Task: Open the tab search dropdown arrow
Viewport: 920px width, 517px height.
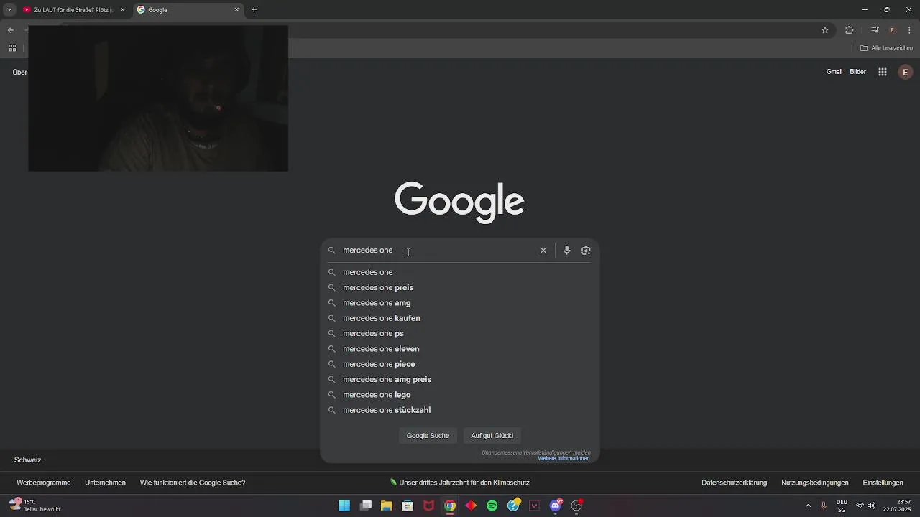Action: (x=9, y=10)
